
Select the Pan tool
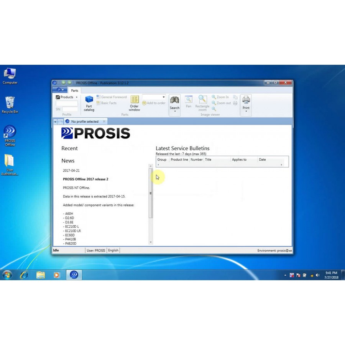(189, 102)
